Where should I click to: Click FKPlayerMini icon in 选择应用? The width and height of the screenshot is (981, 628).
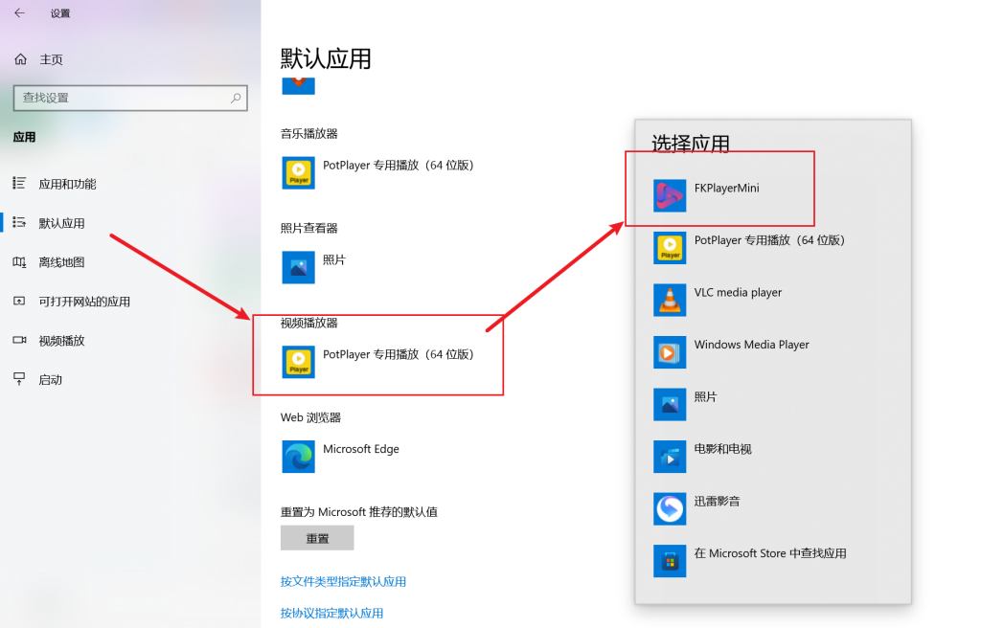(670, 196)
